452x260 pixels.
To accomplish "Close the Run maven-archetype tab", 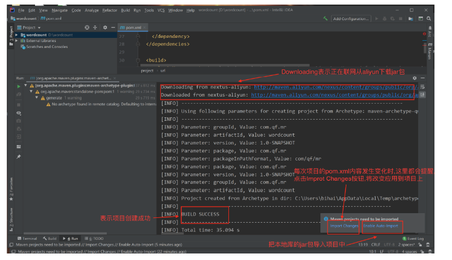I will 114,78.
